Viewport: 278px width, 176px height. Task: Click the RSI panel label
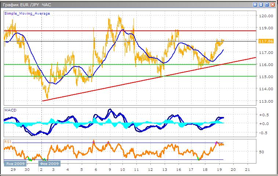7,141
